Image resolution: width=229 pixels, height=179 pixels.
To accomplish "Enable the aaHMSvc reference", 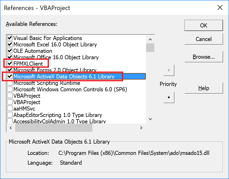I will pos(9,108).
